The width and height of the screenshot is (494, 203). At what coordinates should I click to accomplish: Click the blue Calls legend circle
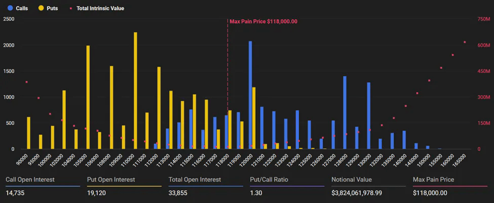10,8
